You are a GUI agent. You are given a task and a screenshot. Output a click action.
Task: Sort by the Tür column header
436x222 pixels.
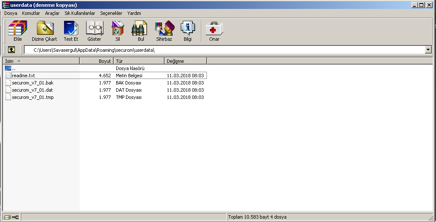pyautogui.click(x=139, y=61)
